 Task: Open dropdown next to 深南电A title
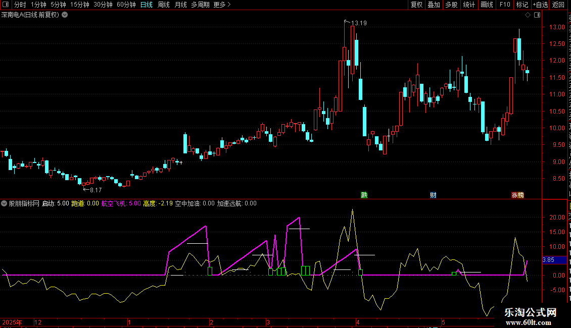[x=65, y=15]
